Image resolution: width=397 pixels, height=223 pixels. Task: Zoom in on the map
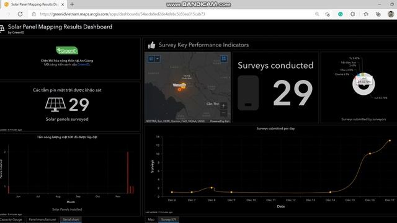pyautogui.click(x=223, y=106)
